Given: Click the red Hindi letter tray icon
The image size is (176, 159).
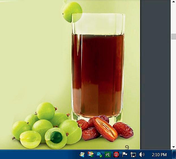Looking at the screenshot, I should 116,155.
